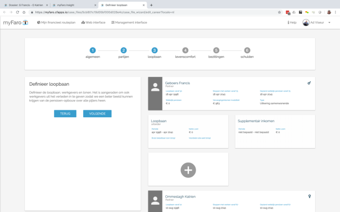This screenshot has height=212, width=340.
Task: Click the Ad Viseur avatar picture
Action: point(306,22)
